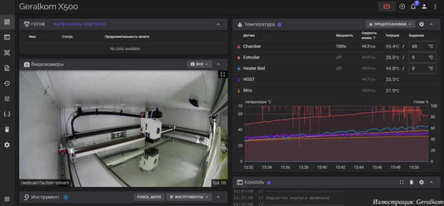Image resolution: width=444 pixels, height=206 pixels.
Task: Open the G-code Files sidebar icon
Action: 7,68
